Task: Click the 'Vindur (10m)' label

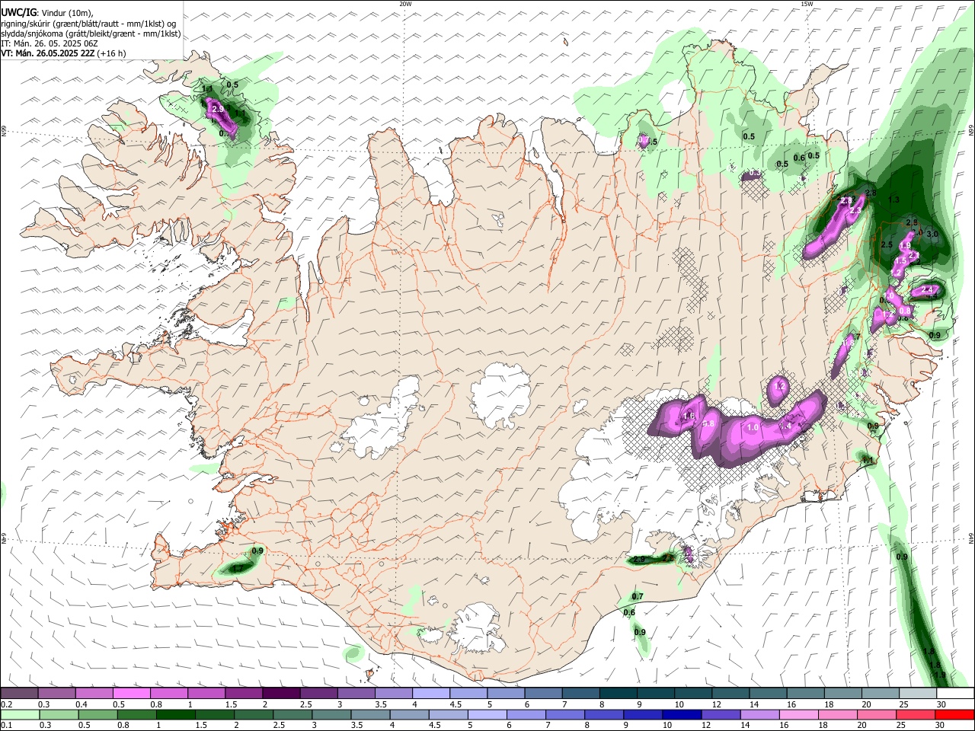Action: [x=69, y=13]
